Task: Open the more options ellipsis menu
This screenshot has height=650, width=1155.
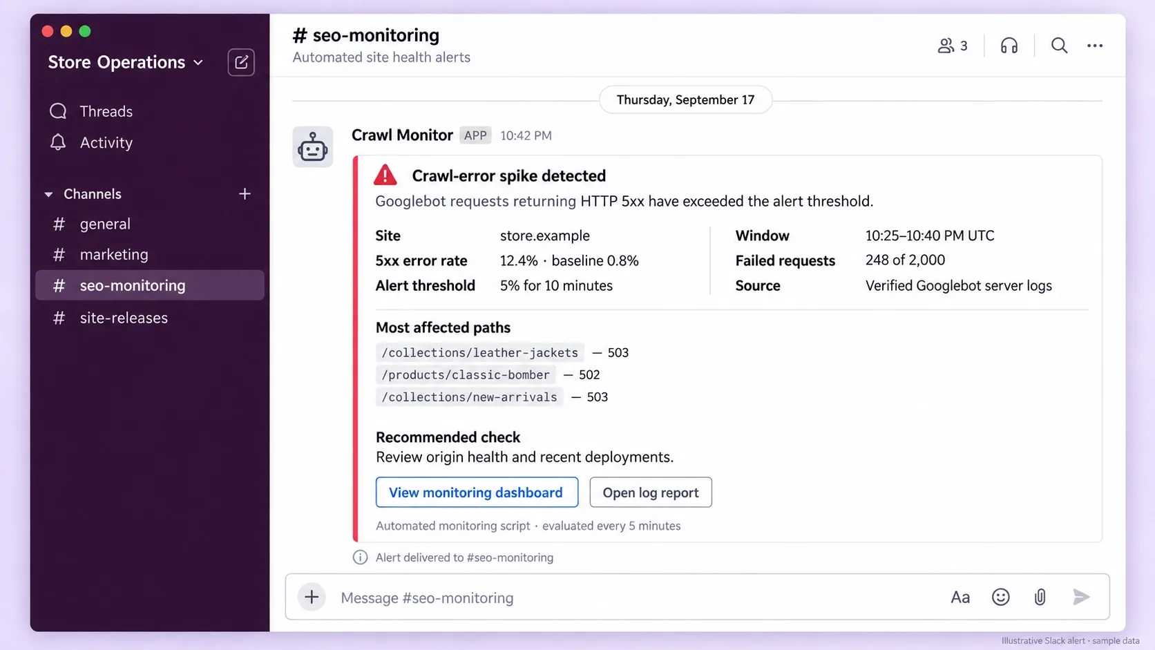Action: (1095, 46)
